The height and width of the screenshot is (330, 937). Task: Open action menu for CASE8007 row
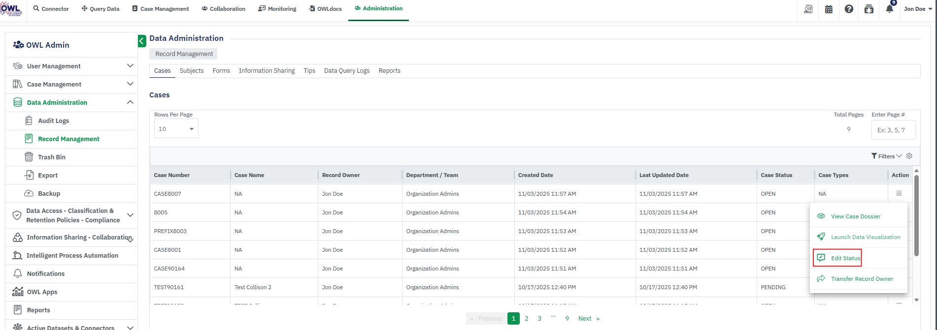899,193
